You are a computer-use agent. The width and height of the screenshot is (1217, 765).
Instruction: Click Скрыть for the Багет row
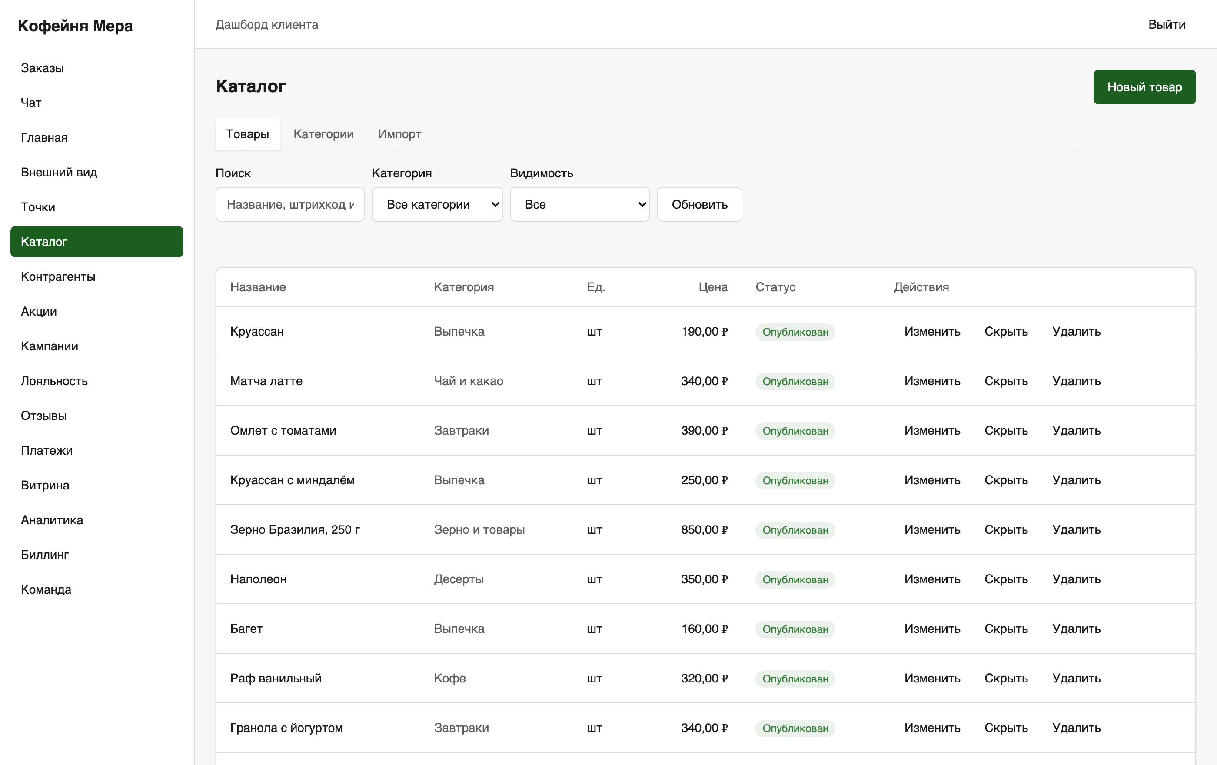pyautogui.click(x=1006, y=629)
